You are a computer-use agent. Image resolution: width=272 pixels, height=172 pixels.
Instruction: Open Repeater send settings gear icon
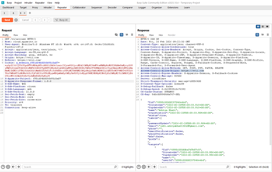coord(16,20)
